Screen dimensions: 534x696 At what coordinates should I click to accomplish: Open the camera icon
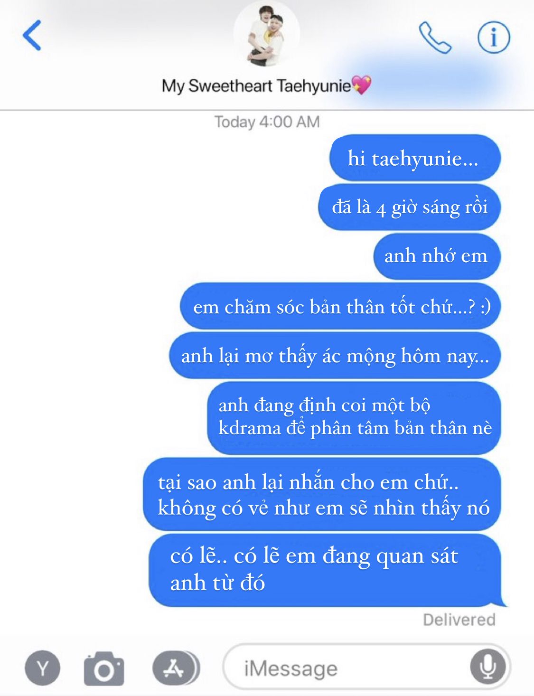(104, 668)
